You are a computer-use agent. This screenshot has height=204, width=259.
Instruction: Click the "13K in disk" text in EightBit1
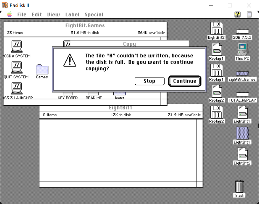[x=121, y=115]
